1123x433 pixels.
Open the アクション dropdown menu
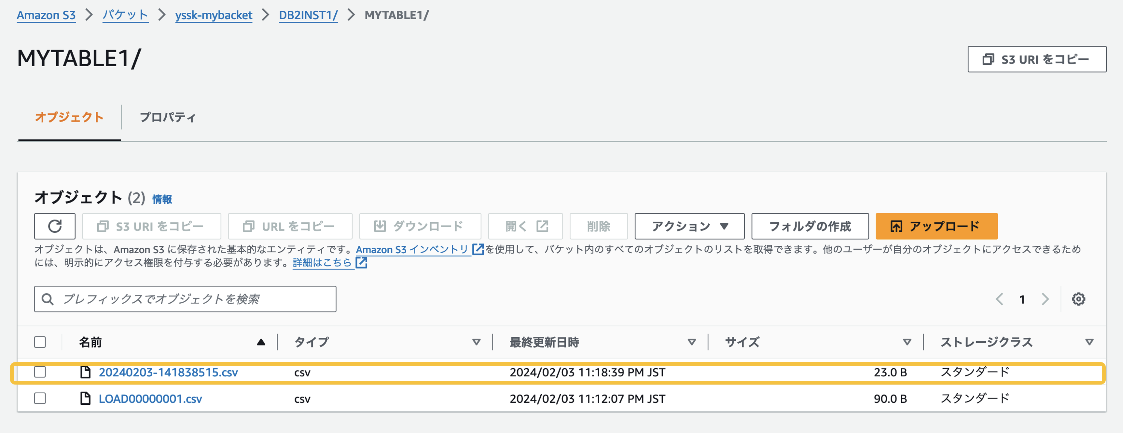(689, 226)
